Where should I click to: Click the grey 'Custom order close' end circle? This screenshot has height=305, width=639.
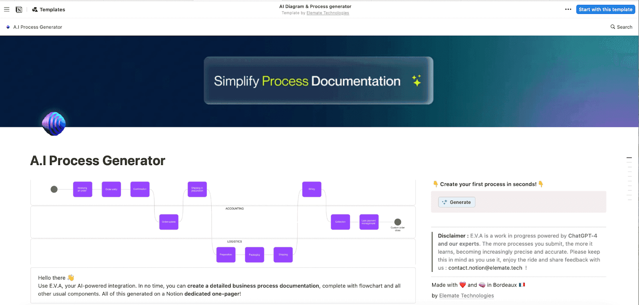tap(398, 222)
